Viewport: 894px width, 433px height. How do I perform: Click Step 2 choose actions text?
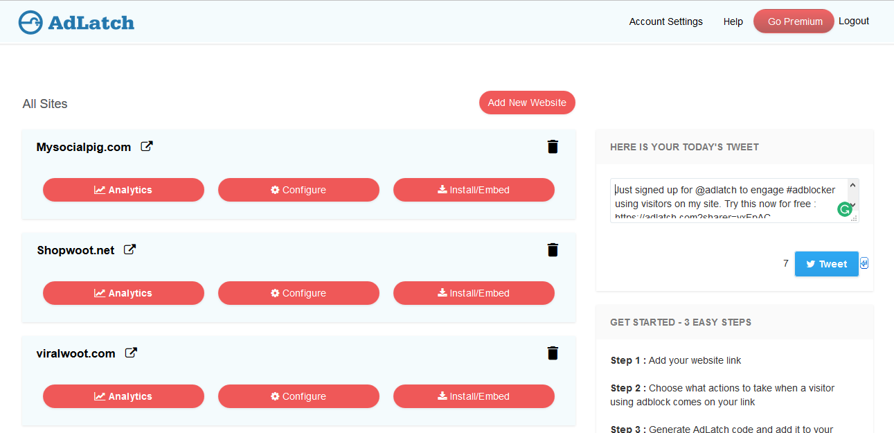point(722,395)
